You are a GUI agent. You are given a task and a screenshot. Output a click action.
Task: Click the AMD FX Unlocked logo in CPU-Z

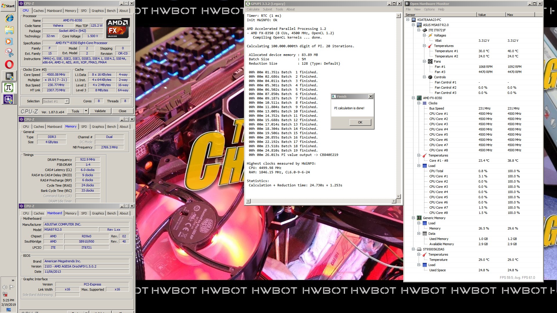click(117, 28)
